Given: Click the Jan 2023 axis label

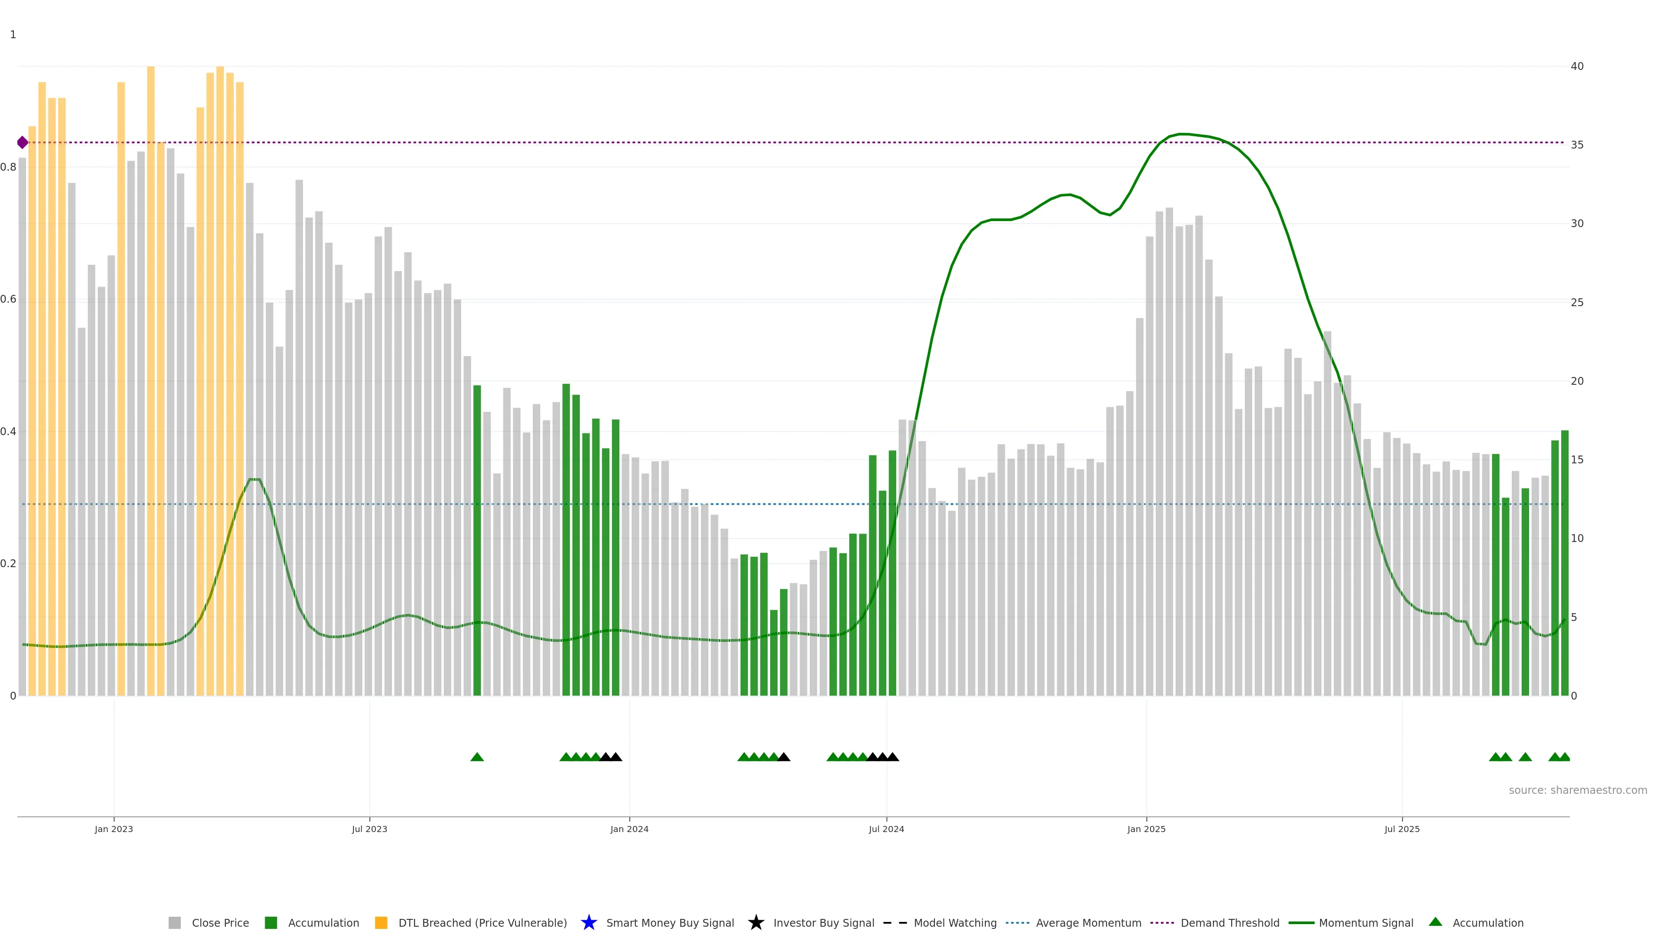Looking at the screenshot, I should 114,829.
